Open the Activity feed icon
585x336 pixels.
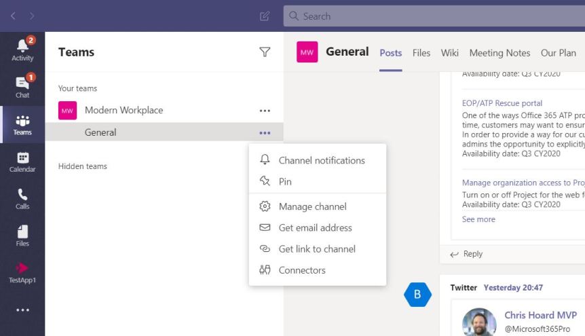tap(22, 50)
